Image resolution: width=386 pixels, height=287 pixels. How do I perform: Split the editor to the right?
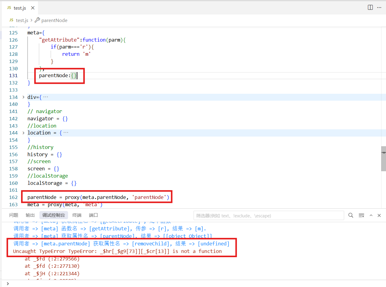click(370, 8)
